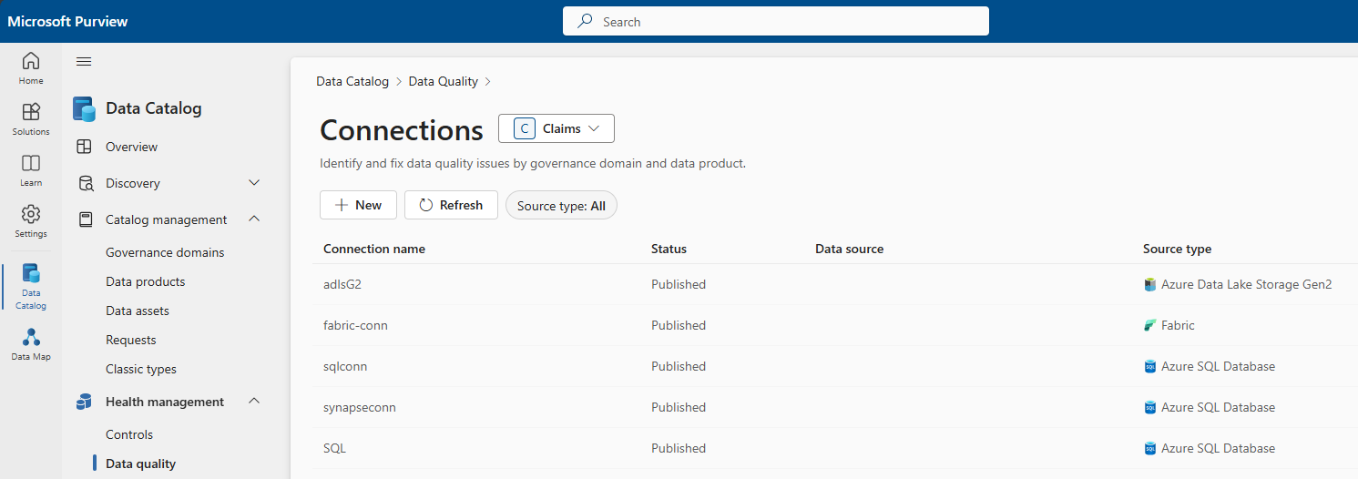Click the sqlconn row's Azure SQL icon

click(x=1150, y=366)
